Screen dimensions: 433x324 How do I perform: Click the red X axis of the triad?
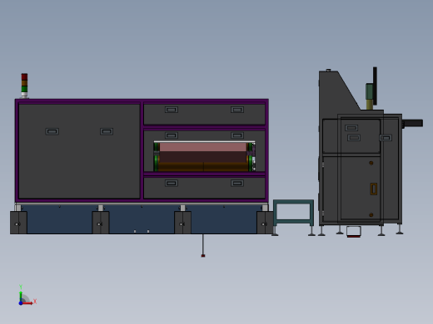click(27, 303)
